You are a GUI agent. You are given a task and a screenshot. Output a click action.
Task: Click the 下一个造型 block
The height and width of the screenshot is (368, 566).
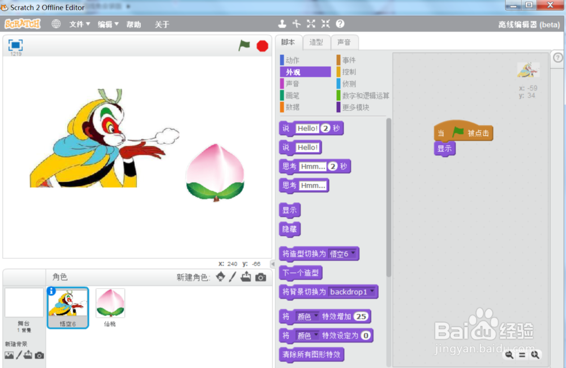[301, 273]
